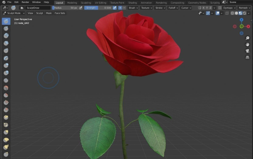Browse brush datablocks beside SculptDraw name
The width and height of the screenshot is (253, 159).
click(x=22, y=8)
